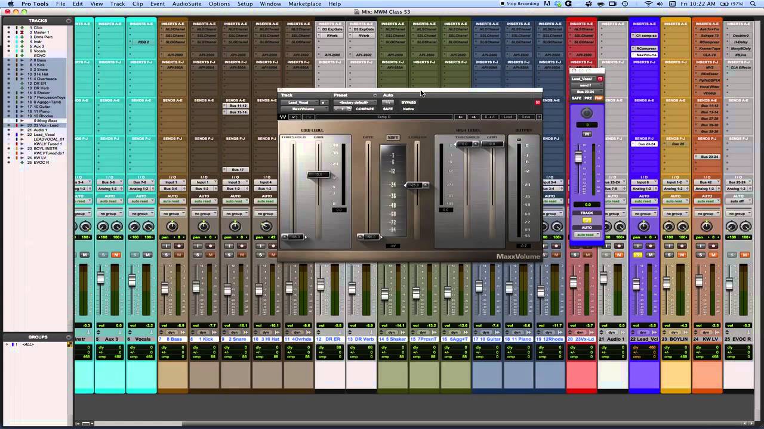Click the record enable button on the 1 Kick track

[211, 246]
